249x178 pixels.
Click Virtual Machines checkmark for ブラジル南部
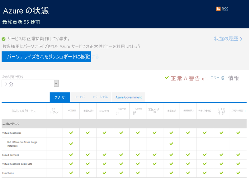pyautogui.click(x=238, y=133)
